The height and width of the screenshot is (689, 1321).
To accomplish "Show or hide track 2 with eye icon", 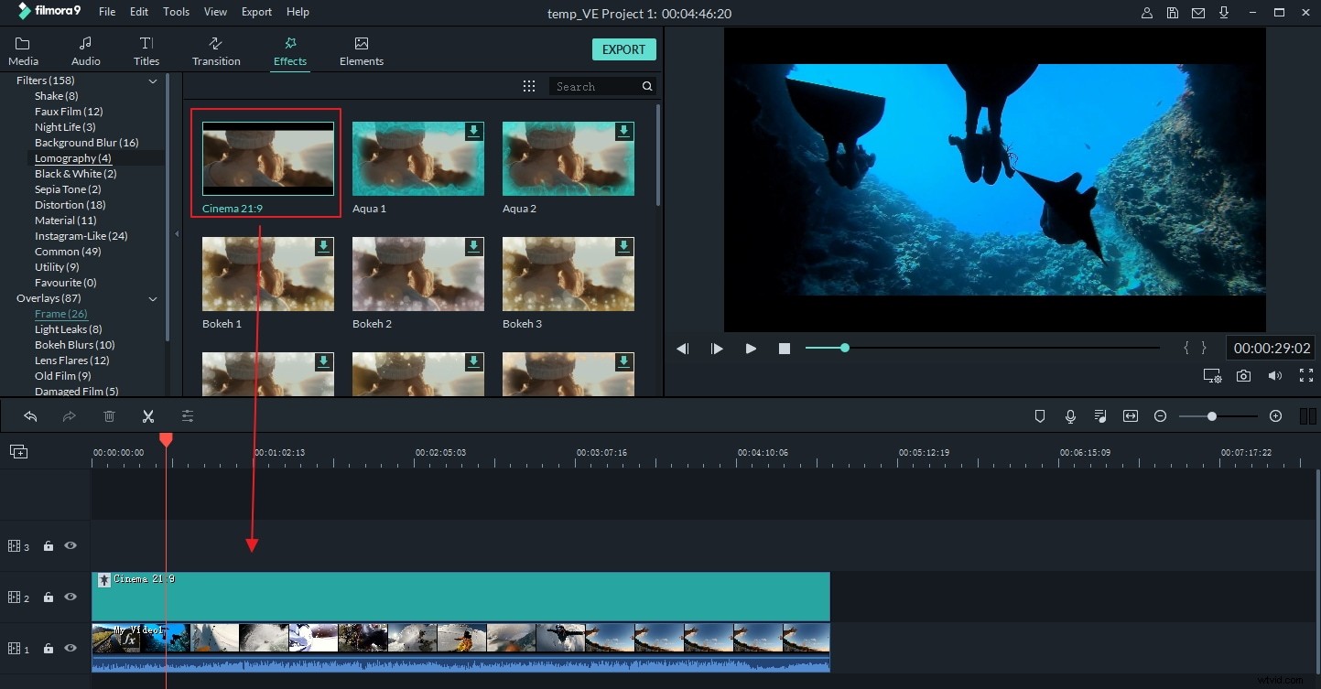I will [70, 597].
